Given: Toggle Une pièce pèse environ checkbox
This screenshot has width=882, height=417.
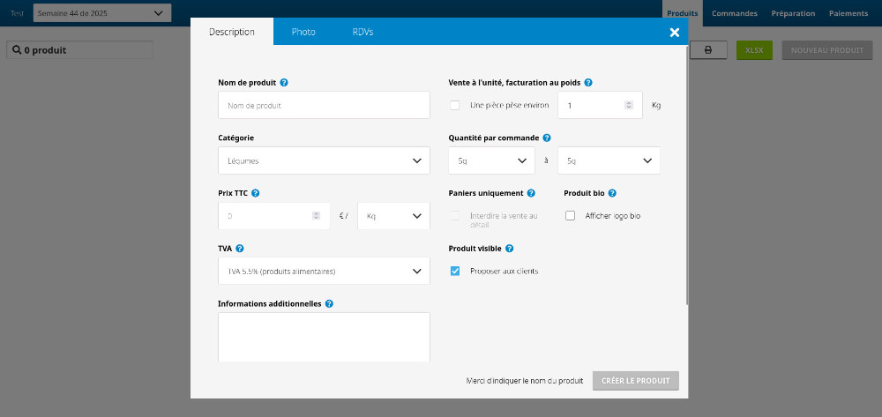Looking at the screenshot, I should (x=455, y=105).
